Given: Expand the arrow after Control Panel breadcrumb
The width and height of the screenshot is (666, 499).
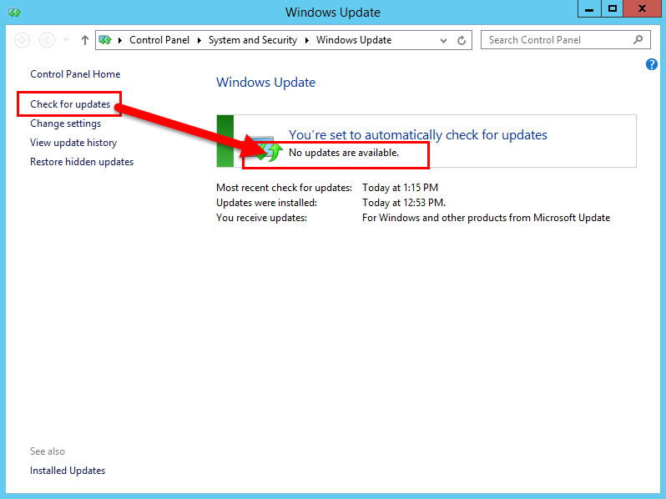Looking at the screenshot, I should 199,40.
